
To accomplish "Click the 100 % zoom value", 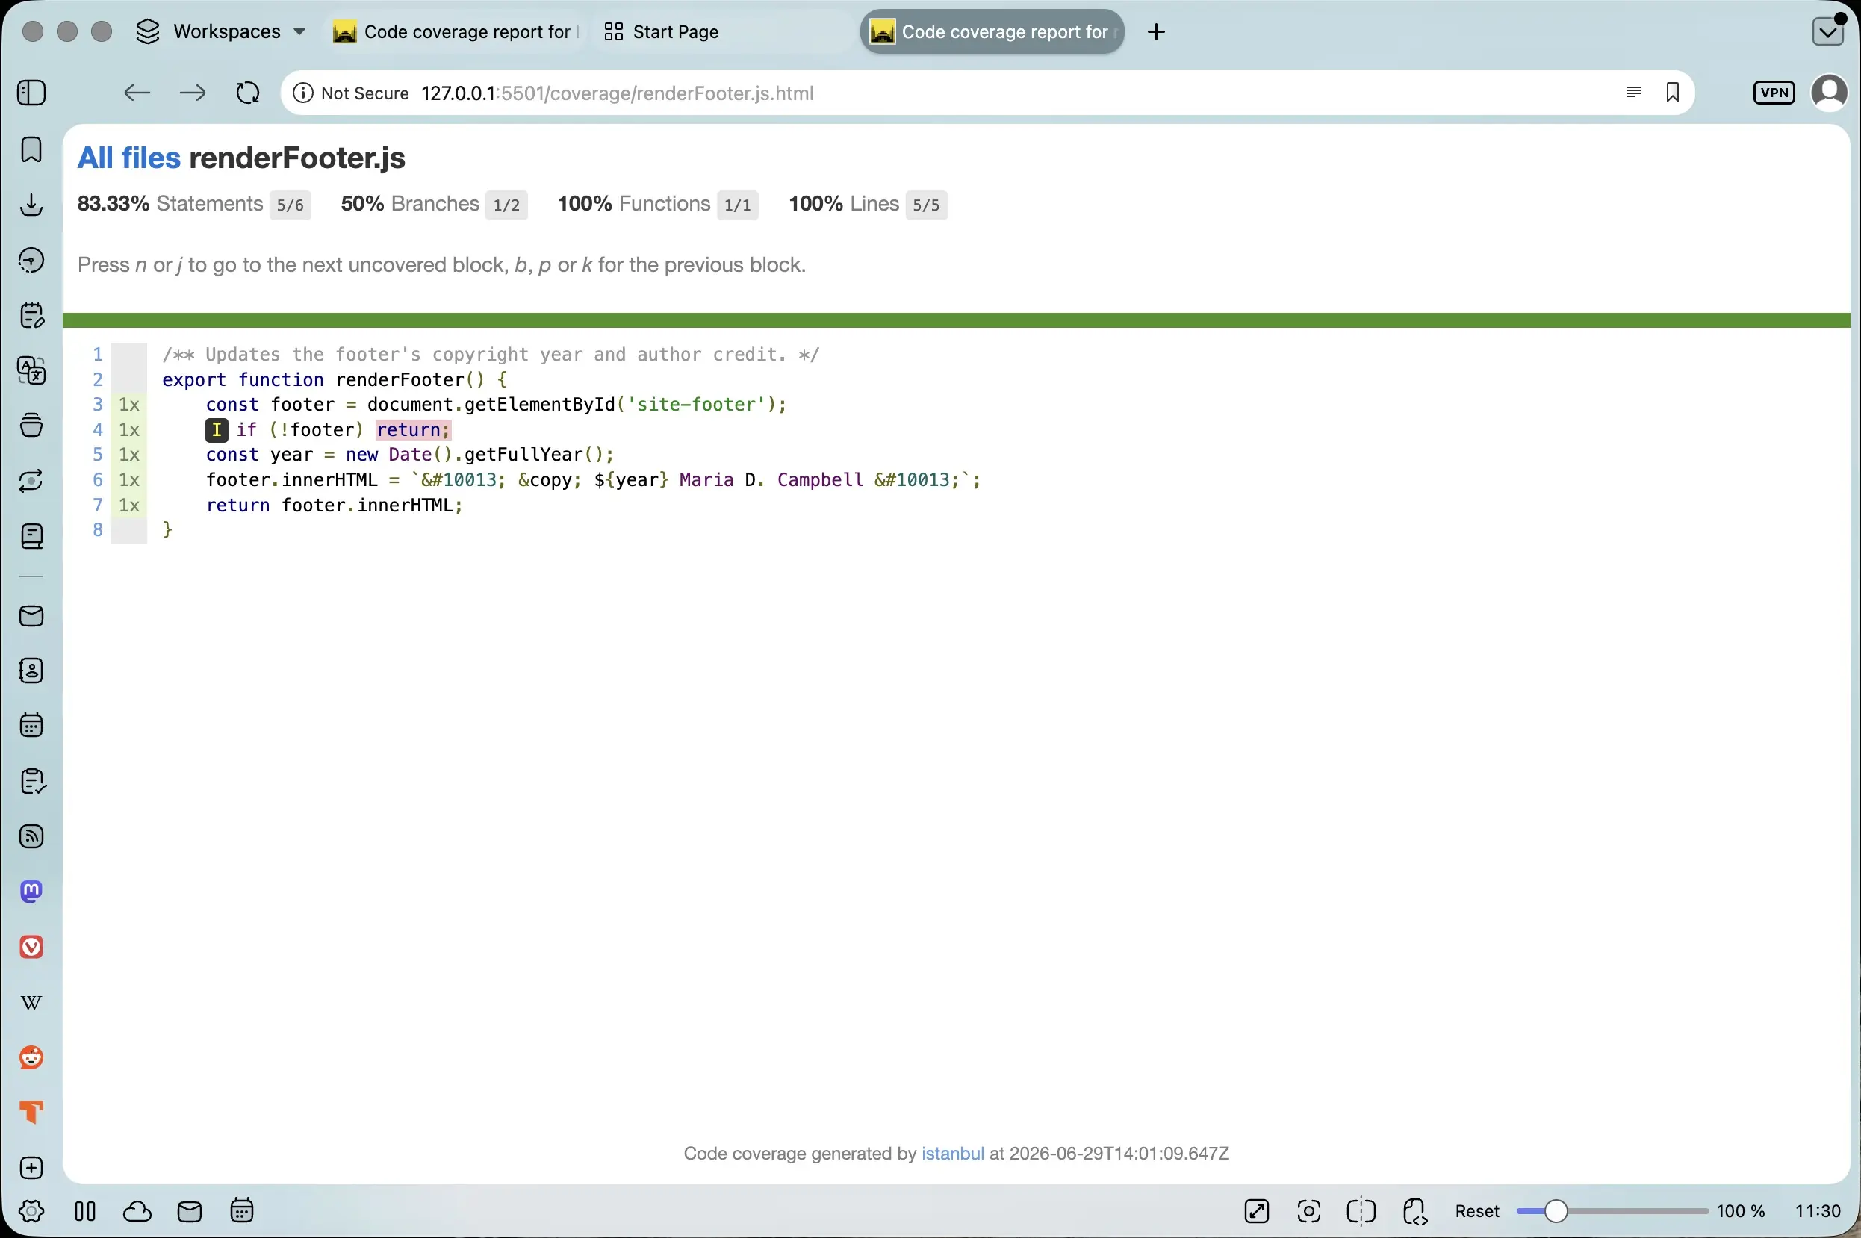I will (1740, 1211).
